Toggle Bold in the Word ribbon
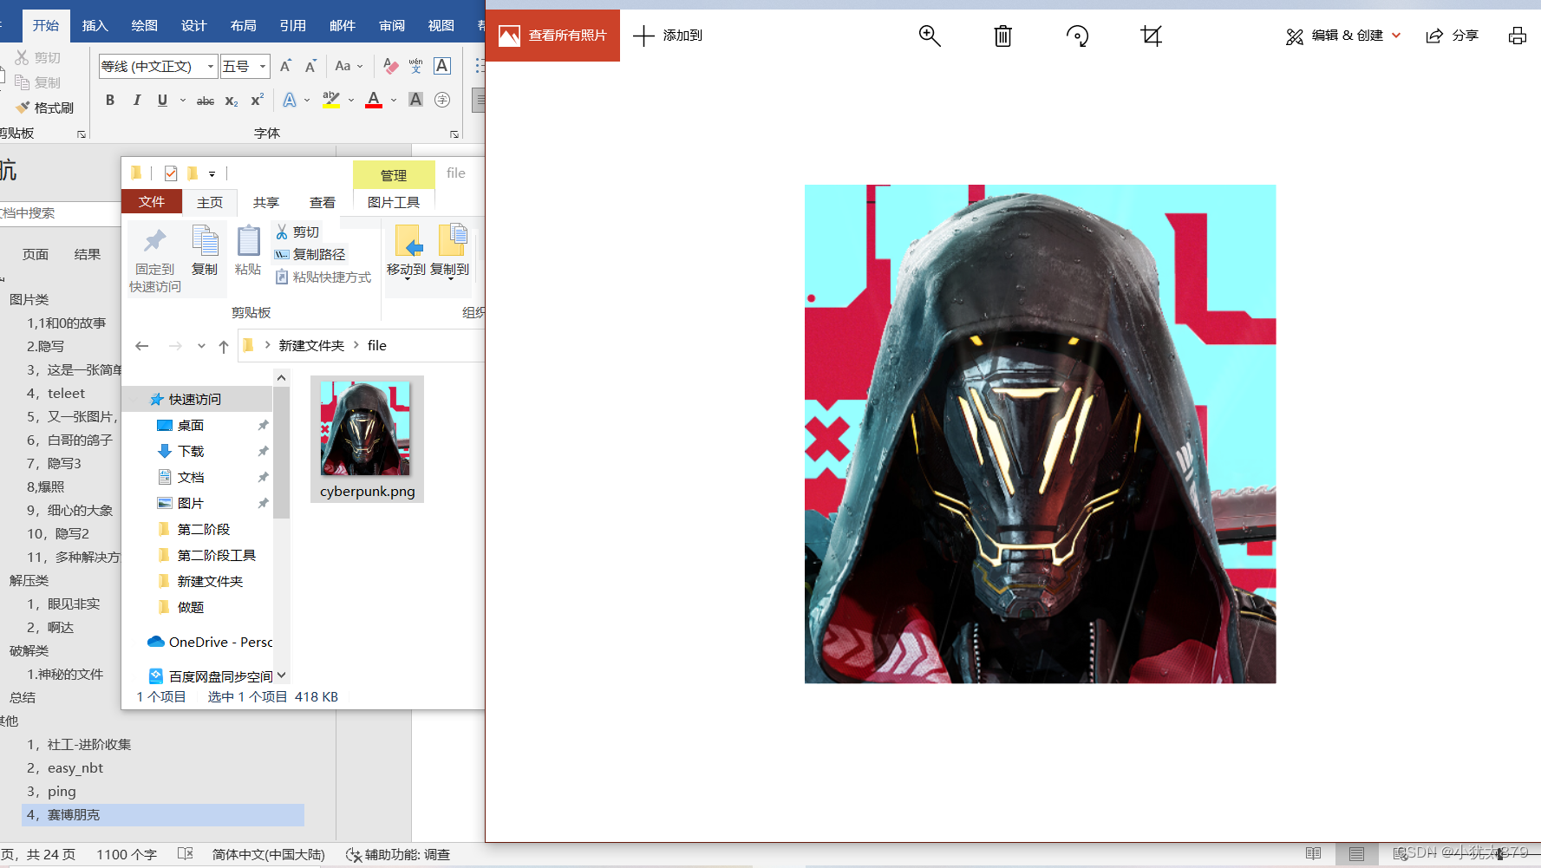Viewport: 1541px width, 868px height. (x=110, y=101)
